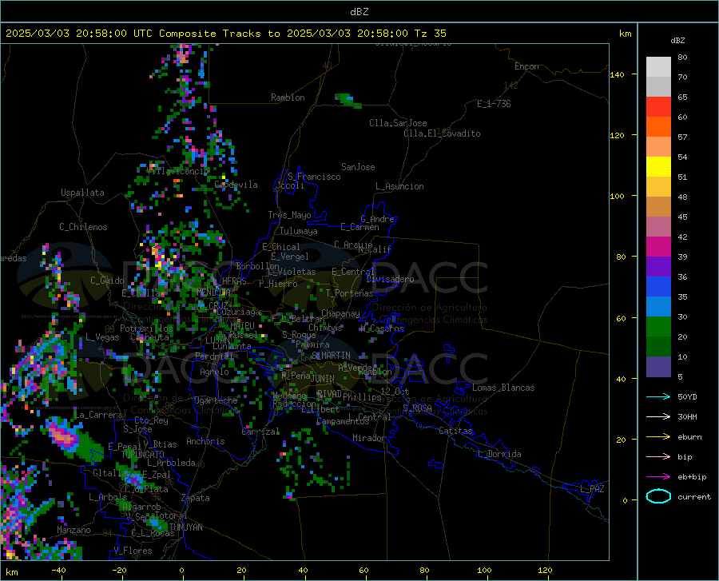This screenshot has height=581, width=719.
Task: Click the 'E_1-736' map label
Action: [494, 104]
